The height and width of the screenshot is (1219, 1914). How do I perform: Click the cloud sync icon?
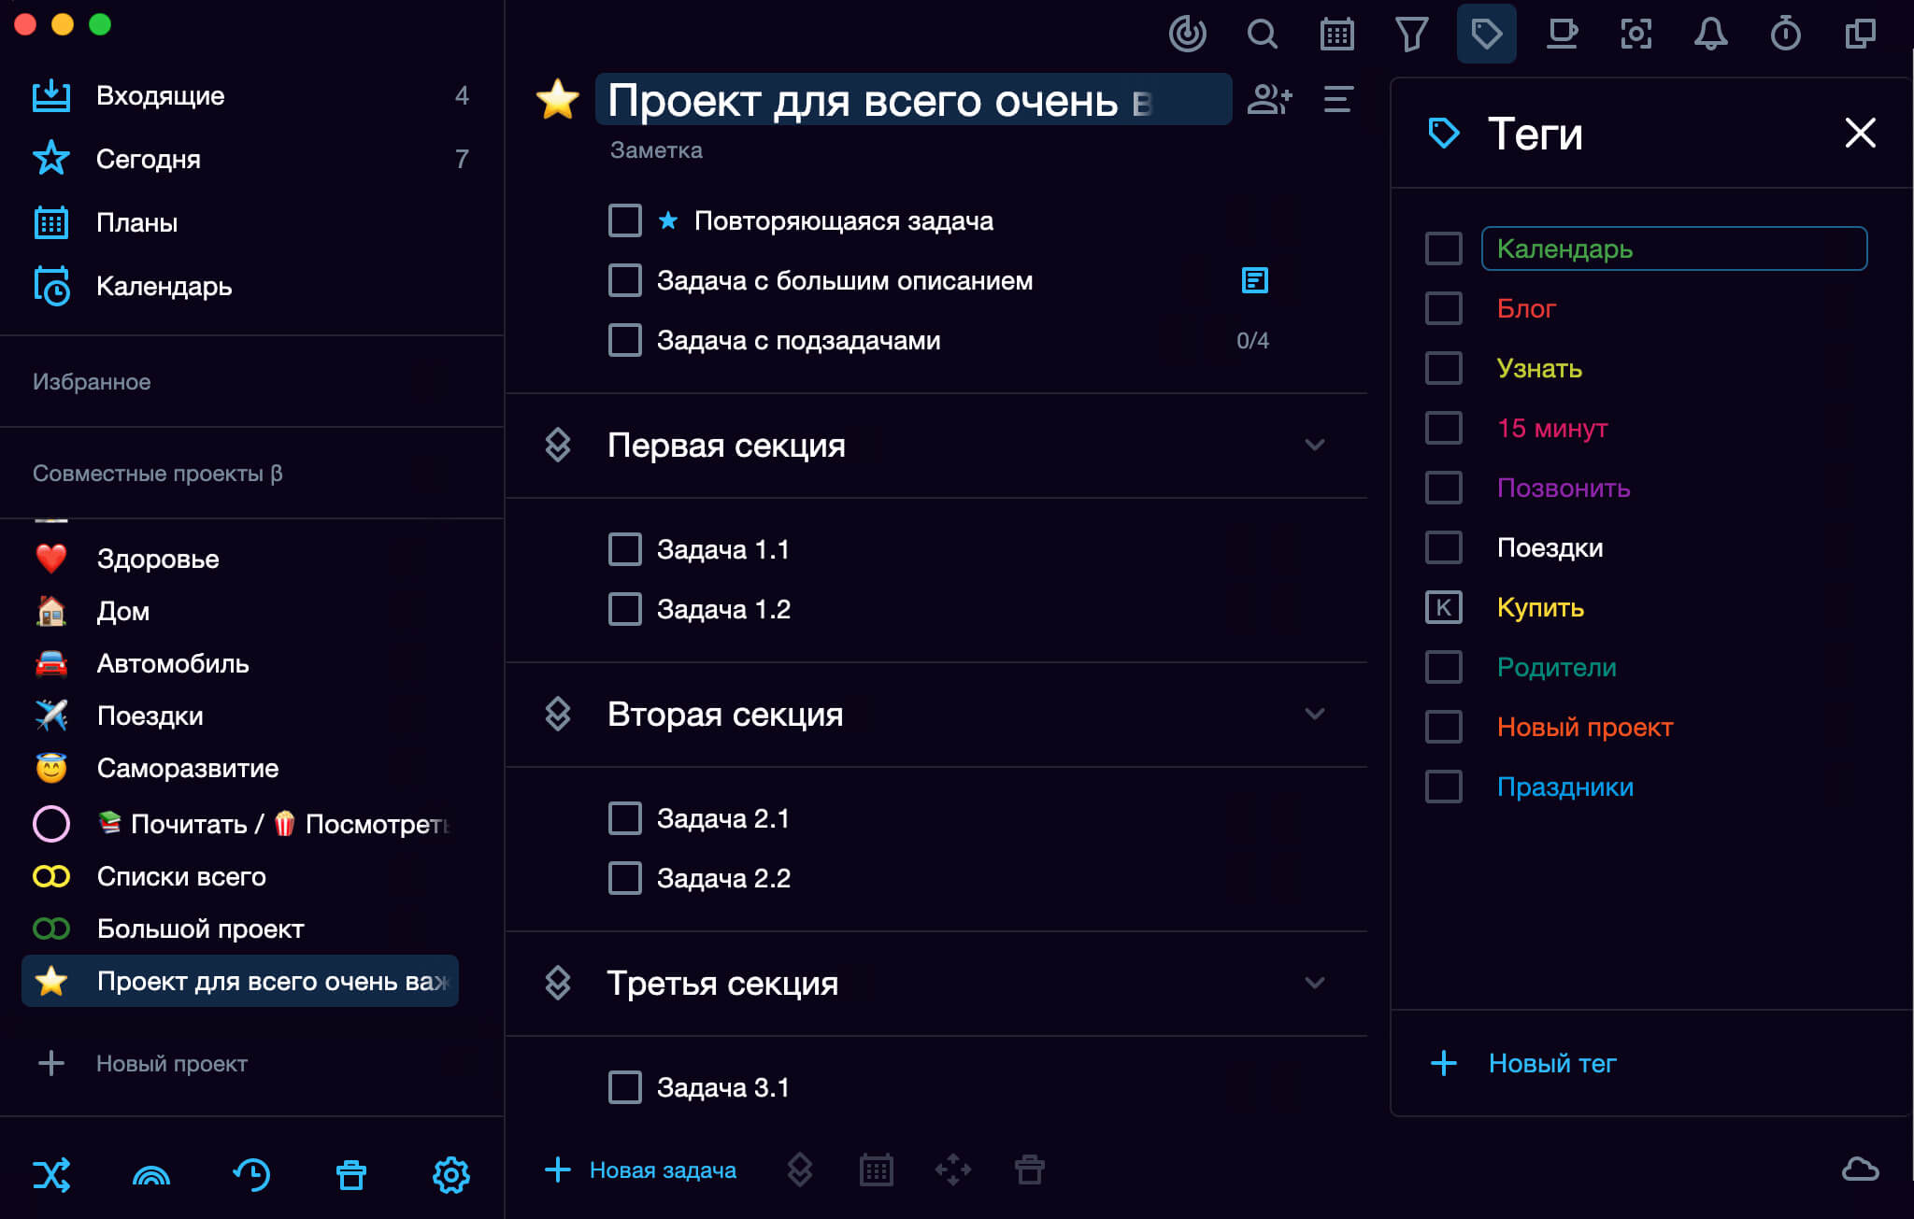coord(1860,1169)
